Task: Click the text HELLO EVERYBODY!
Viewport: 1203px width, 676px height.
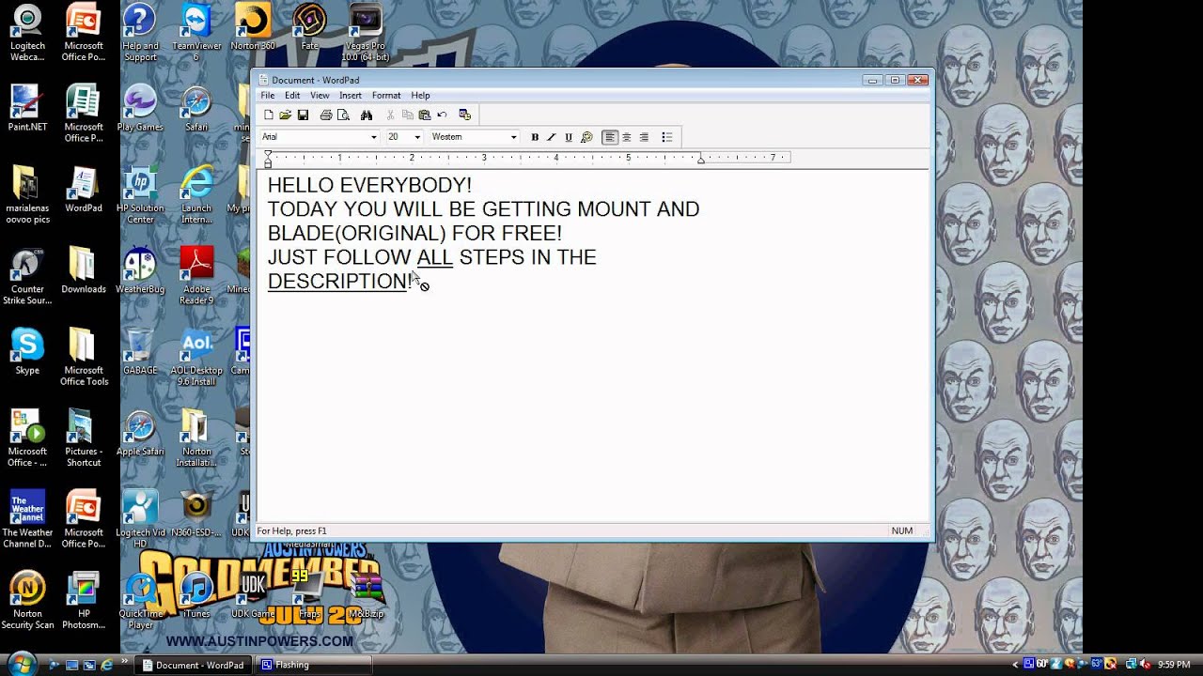Action: [x=369, y=185]
